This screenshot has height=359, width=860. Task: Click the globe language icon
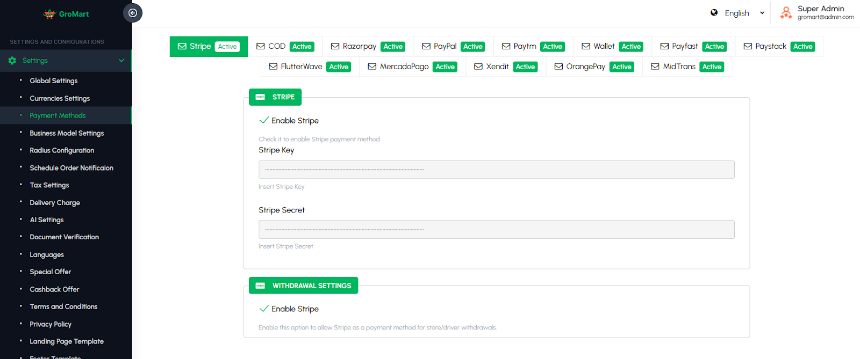(x=714, y=13)
